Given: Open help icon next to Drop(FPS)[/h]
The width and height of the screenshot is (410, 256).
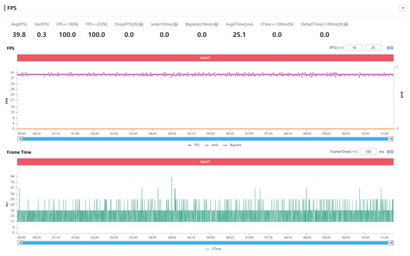Looking at the screenshot, I should pyautogui.click(x=141, y=24).
